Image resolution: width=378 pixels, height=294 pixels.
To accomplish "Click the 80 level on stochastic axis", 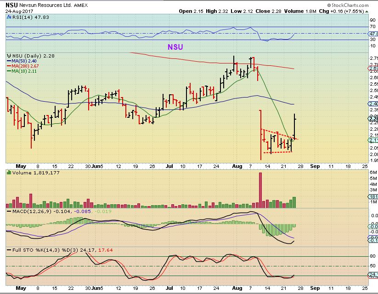I will coord(372,256).
